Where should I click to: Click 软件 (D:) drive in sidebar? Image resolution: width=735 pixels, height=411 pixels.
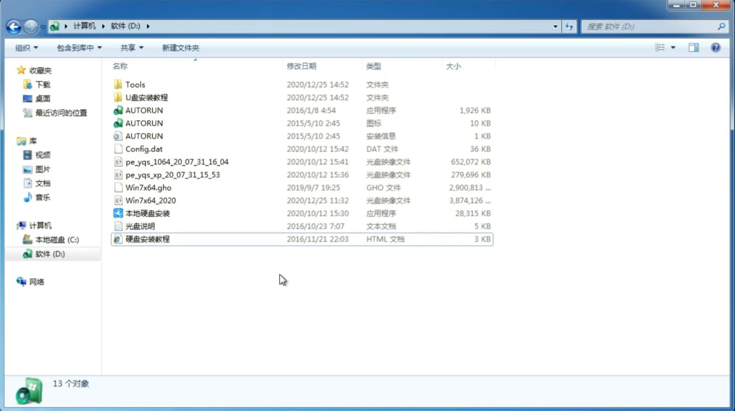pos(49,253)
